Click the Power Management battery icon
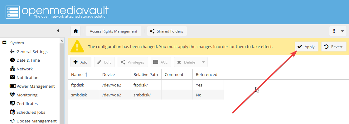This screenshot has width=349, height=124. 13,86
